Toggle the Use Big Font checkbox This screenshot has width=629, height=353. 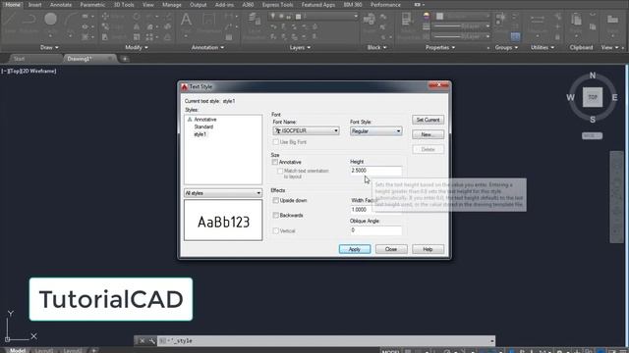pos(275,142)
